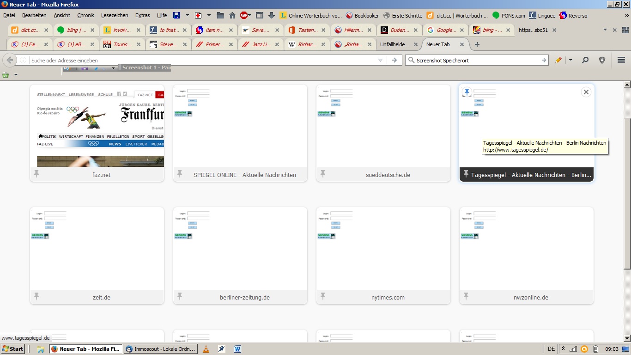The width and height of the screenshot is (631, 355).
Task: Open Windows Explorer from the taskbar
Action: tap(40, 349)
